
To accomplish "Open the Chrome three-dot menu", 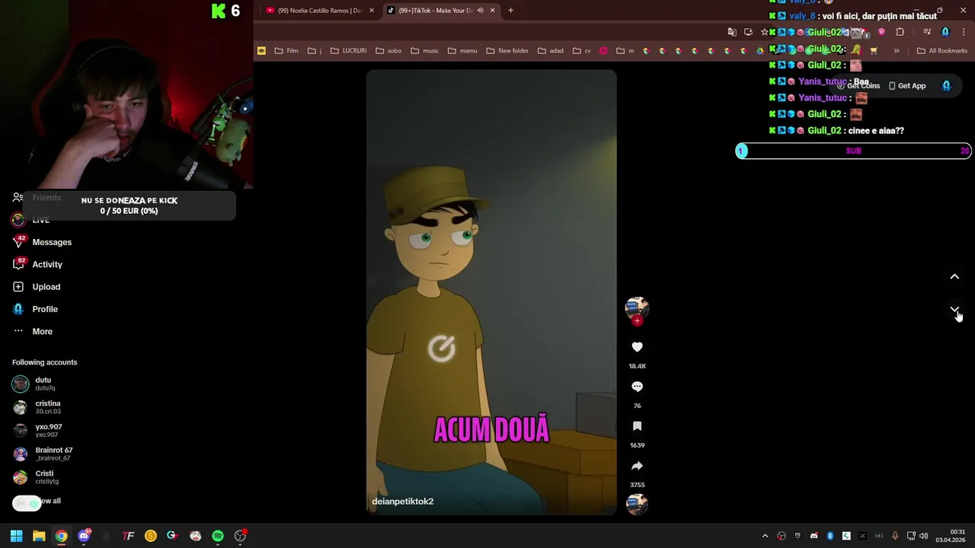I will [964, 32].
